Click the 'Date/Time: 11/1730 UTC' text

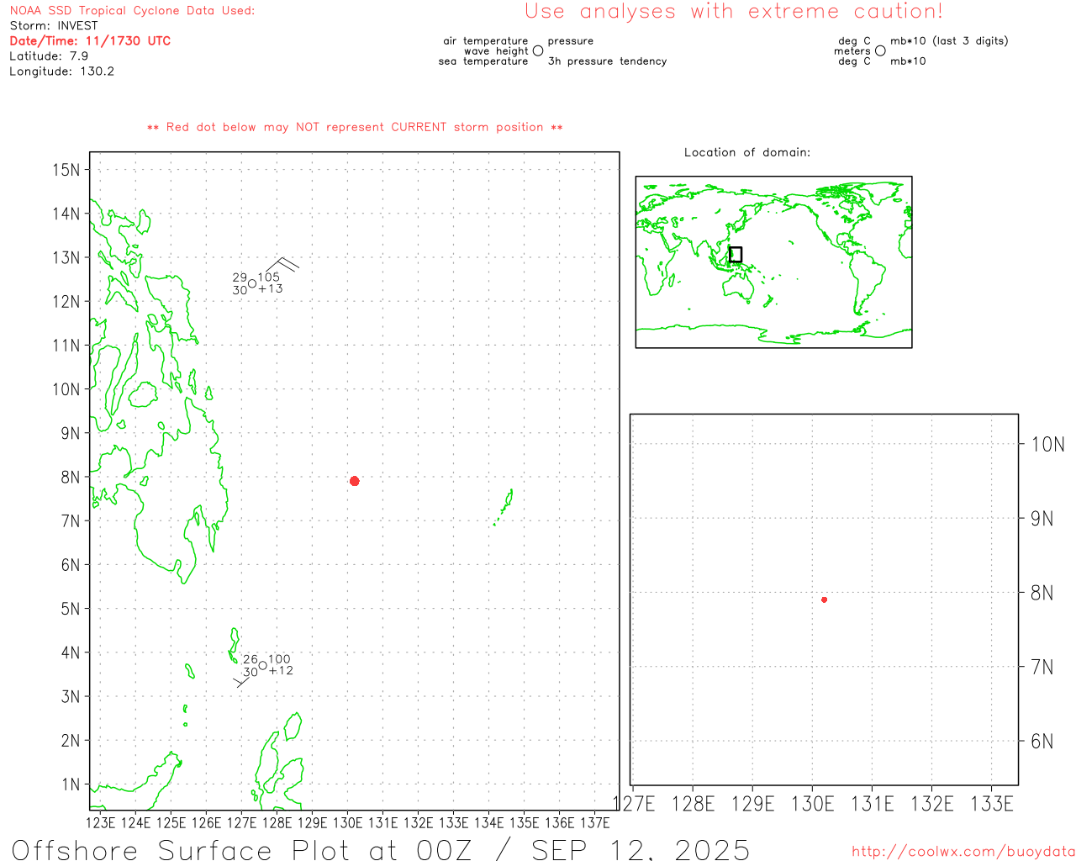(90, 40)
